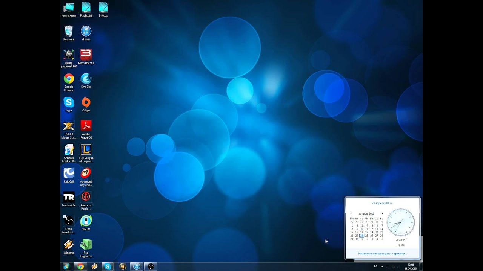The width and height of the screenshot is (483, 271).
Task: Select the Winamp desktop shortcut
Action: tap(69, 247)
